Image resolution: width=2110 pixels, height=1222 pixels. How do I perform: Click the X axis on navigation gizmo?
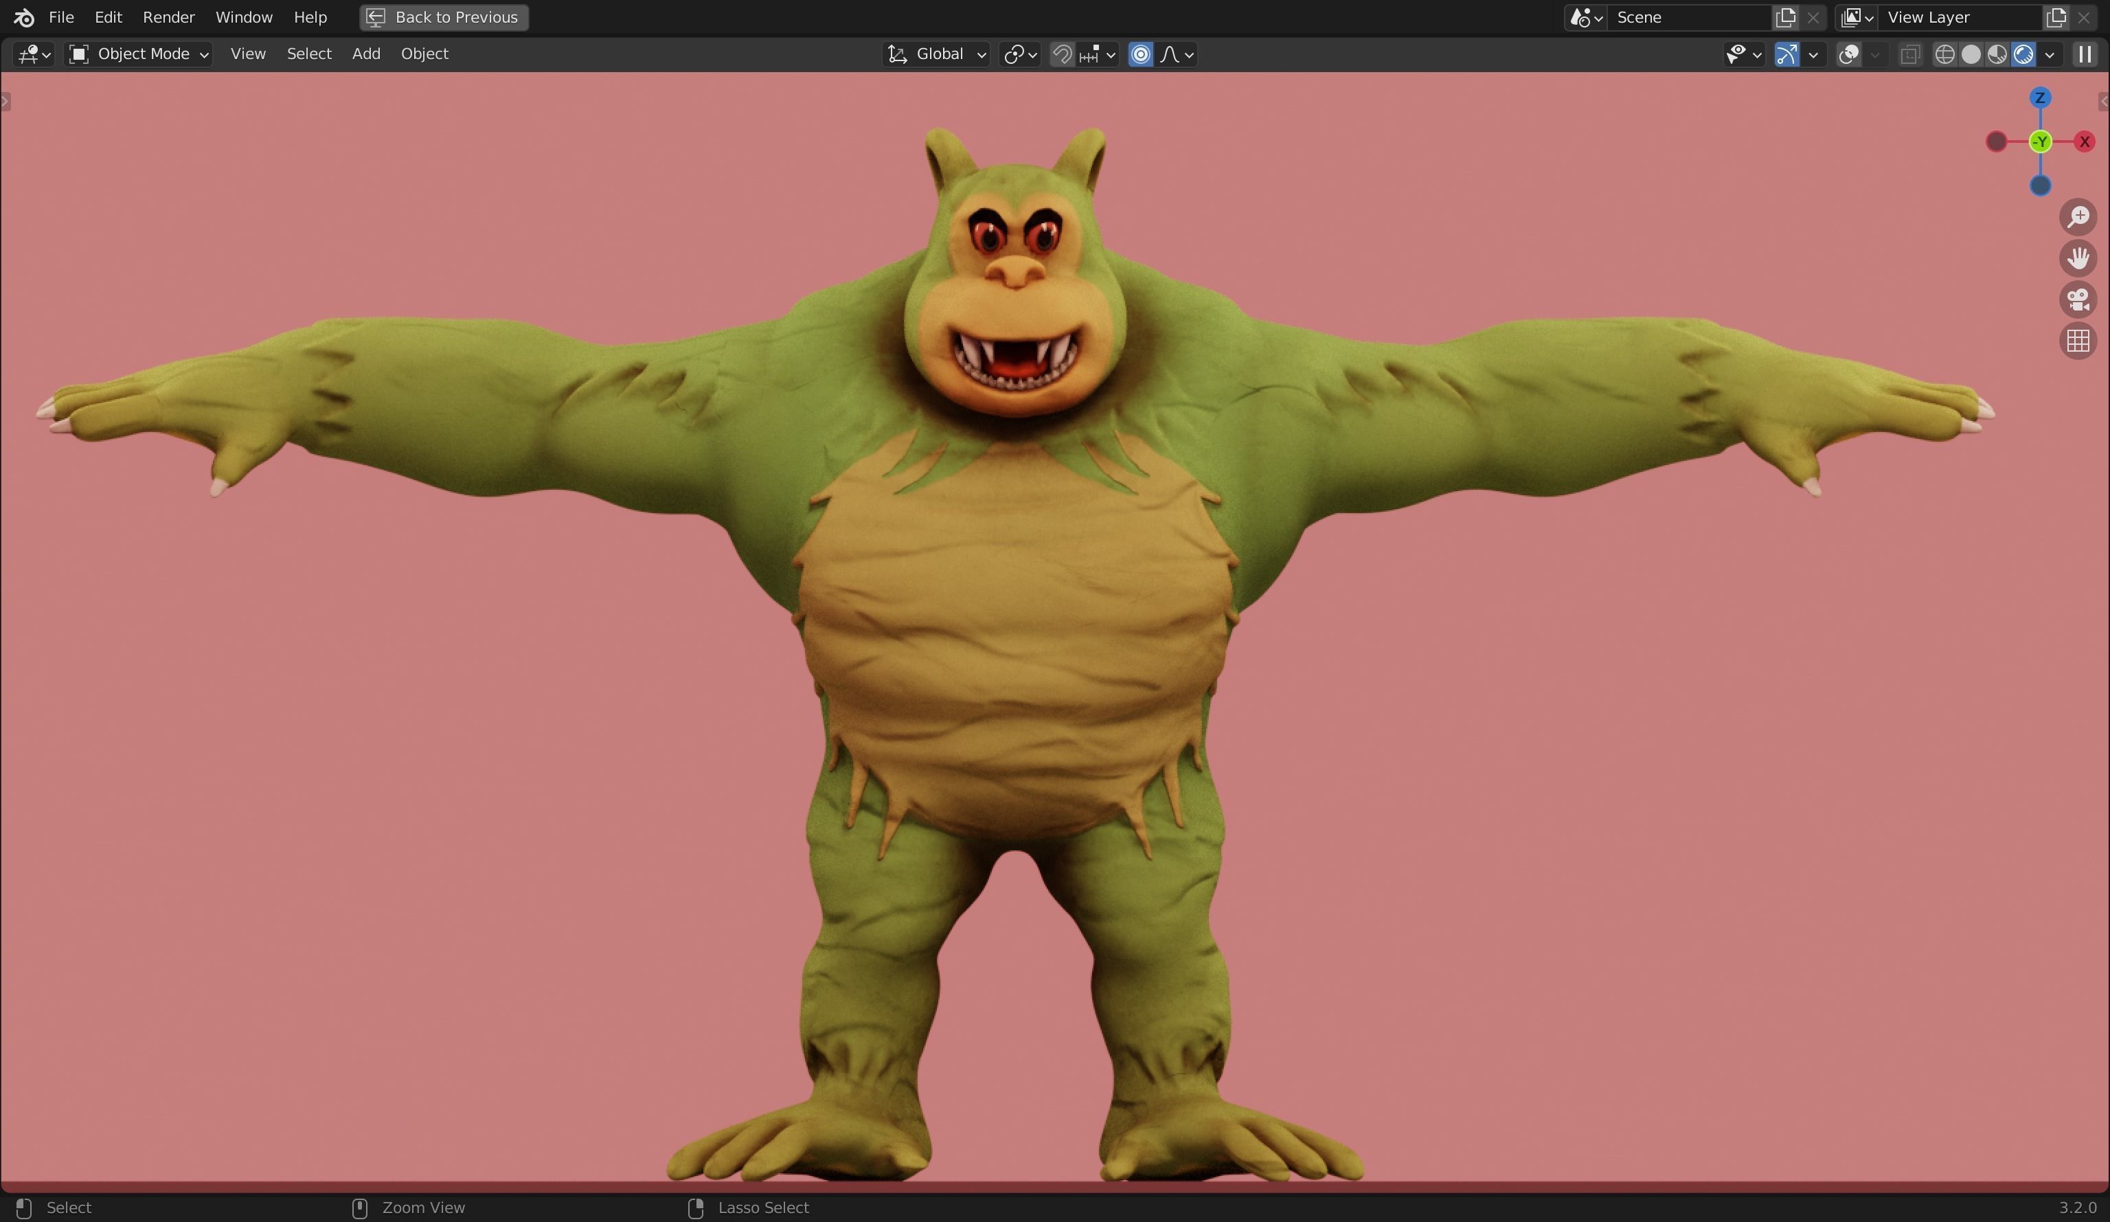pos(2084,142)
